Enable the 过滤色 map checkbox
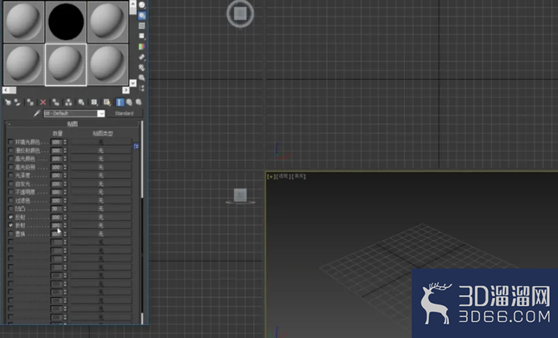 (11, 200)
